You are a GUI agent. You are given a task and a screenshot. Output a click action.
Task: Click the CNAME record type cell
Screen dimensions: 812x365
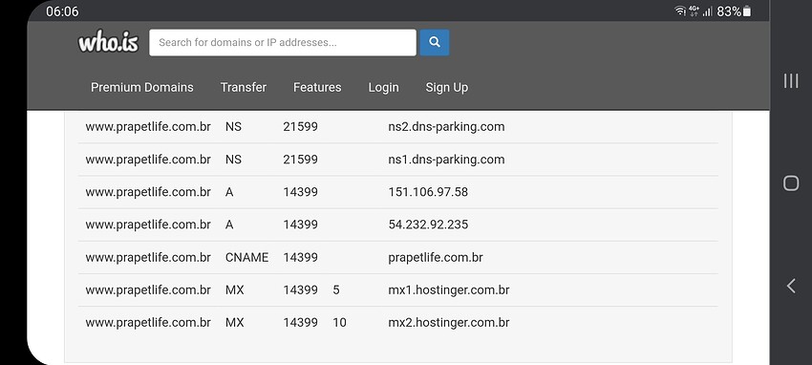coord(246,257)
